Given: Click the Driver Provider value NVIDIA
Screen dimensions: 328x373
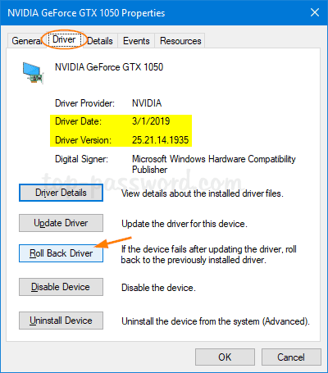Looking at the screenshot, I should coord(147,103).
